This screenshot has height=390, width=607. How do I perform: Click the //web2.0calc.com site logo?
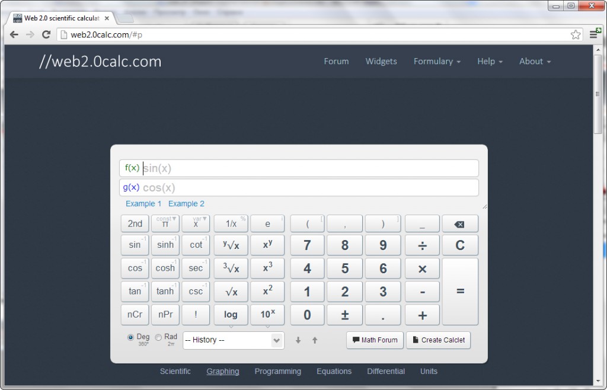(x=100, y=62)
